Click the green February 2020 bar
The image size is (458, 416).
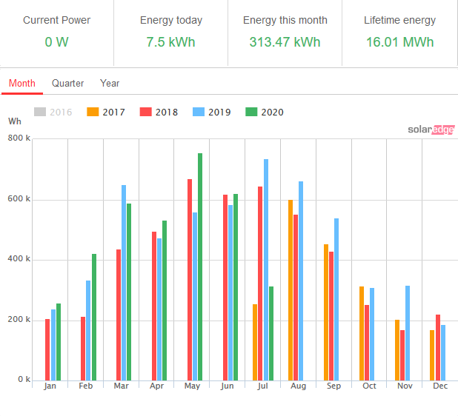[x=94, y=317]
